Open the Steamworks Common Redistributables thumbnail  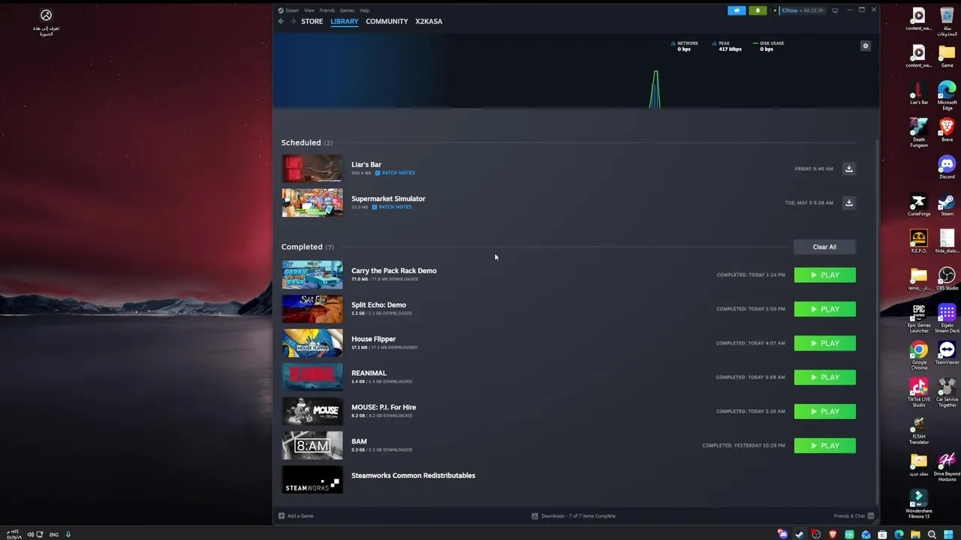(312, 480)
